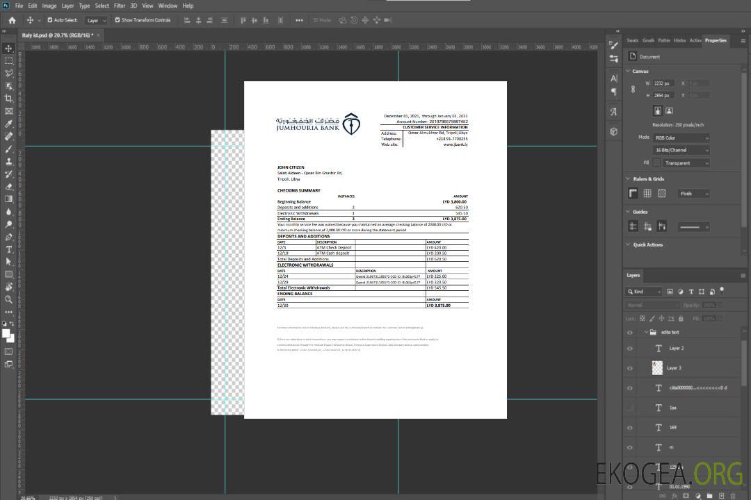Open the Edit Toolbar three-dots button
The width and height of the screenshot is (751, 500).
[x=8, y=312]
